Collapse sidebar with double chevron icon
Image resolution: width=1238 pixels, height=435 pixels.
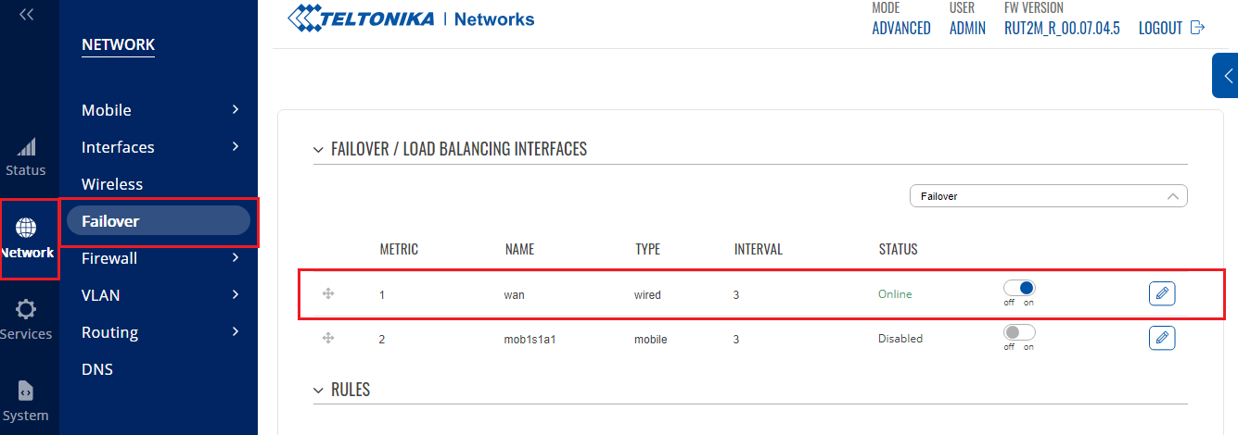click(x=27, y=15)
